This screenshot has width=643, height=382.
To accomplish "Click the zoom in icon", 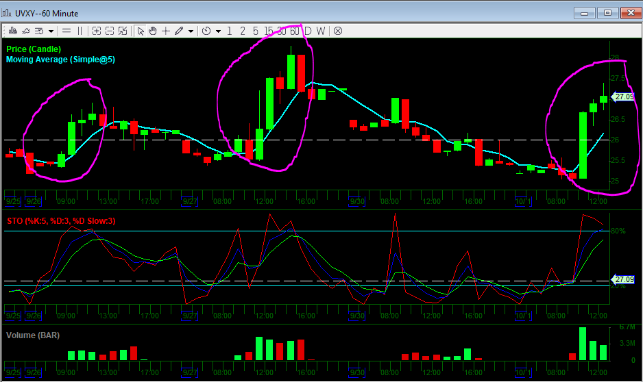I will pyautogui.click(x=97, y=31).
